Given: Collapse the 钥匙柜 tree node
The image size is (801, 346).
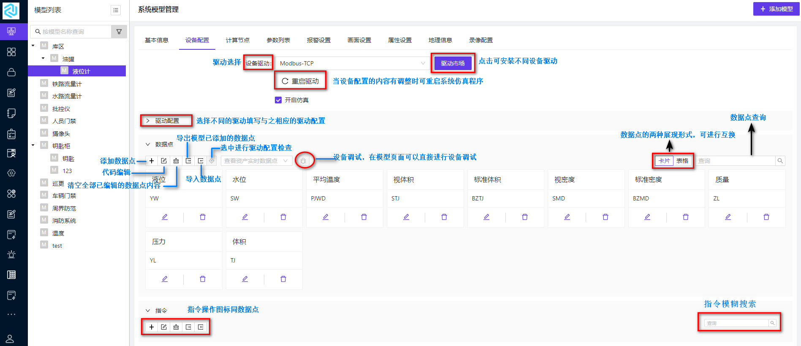Looking at the screenshot, I should pos(33,146).
